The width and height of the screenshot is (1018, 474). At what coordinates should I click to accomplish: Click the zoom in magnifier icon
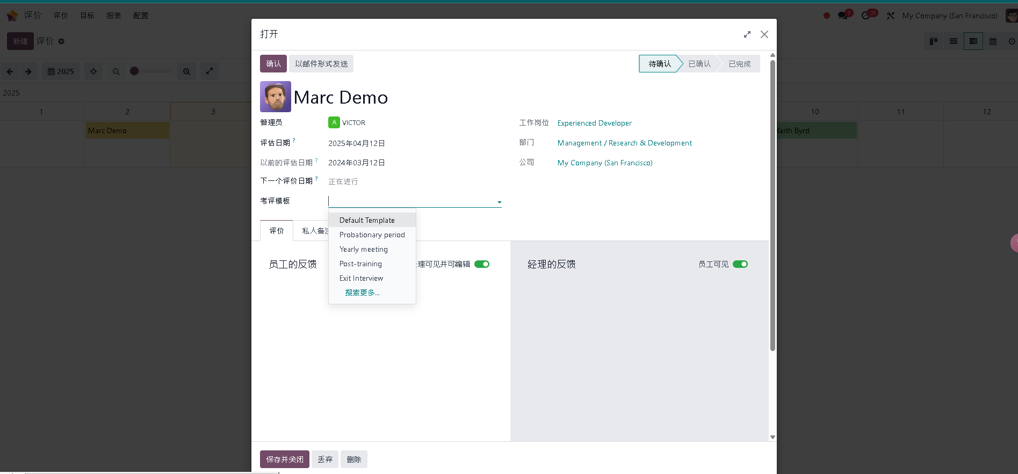coord(186,71)
